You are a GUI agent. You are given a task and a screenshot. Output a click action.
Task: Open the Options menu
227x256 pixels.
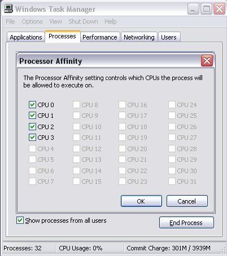[32, 21]
